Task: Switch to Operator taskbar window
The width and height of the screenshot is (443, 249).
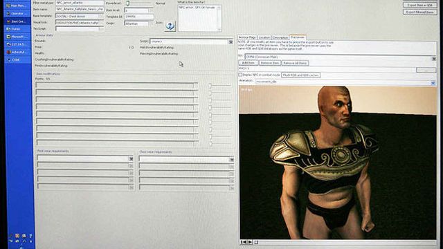Action: click(x=17, y=13)
